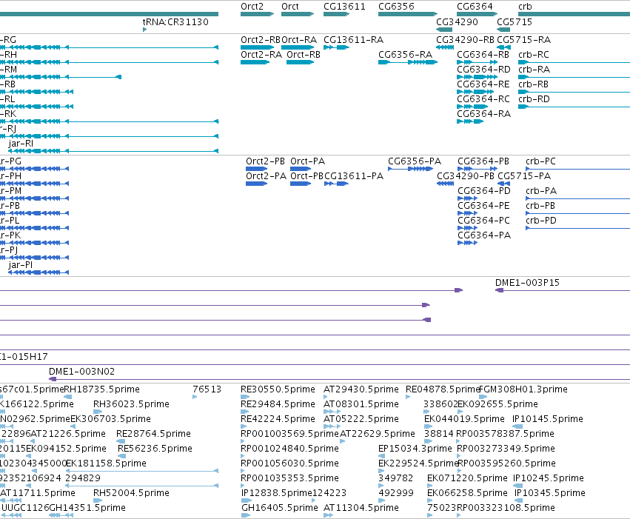Select the tRNA:CR31130 feature
The image size is (630, 519).
pyautogui.click(x=144, y=30)
